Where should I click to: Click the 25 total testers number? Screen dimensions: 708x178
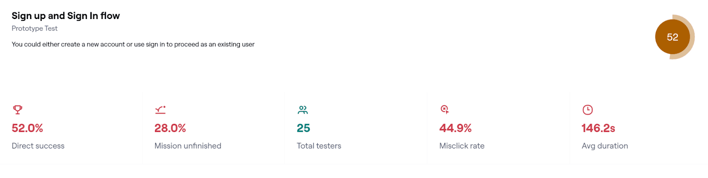[304, 128]
